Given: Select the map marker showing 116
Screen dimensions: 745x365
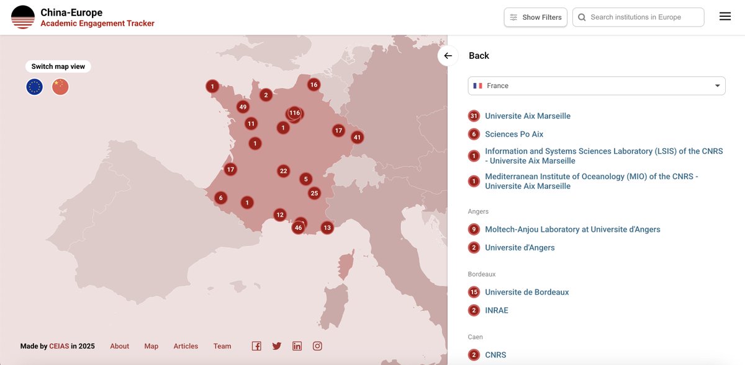Looking at the screenshot, I should (x=294, y=113).
